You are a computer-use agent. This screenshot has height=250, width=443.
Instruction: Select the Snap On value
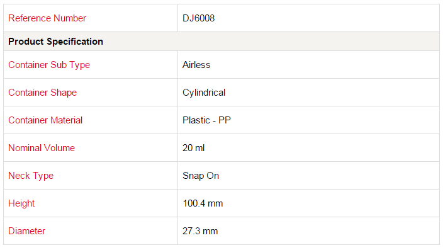pos(201,176)
